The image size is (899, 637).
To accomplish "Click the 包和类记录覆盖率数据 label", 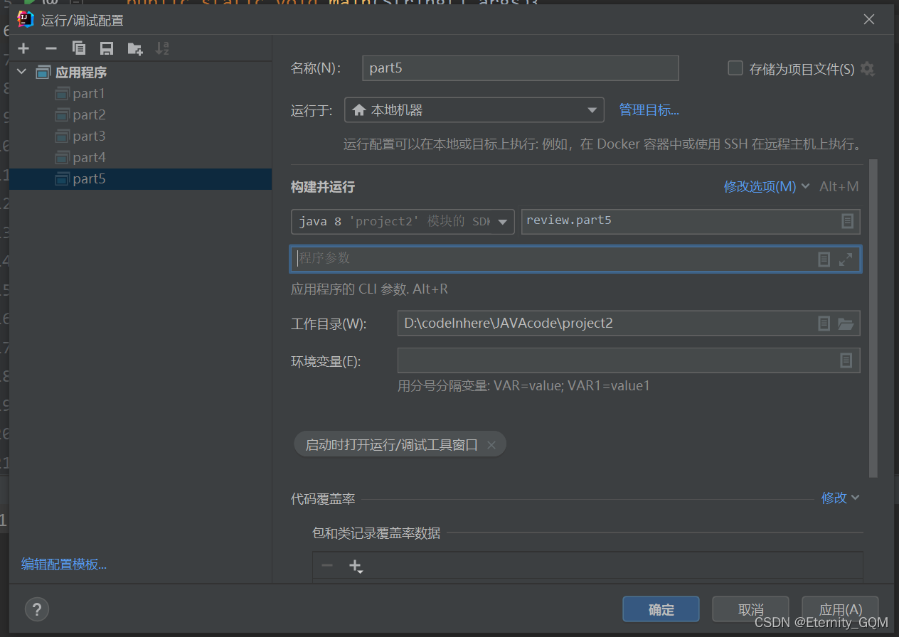I will point(376,532).
